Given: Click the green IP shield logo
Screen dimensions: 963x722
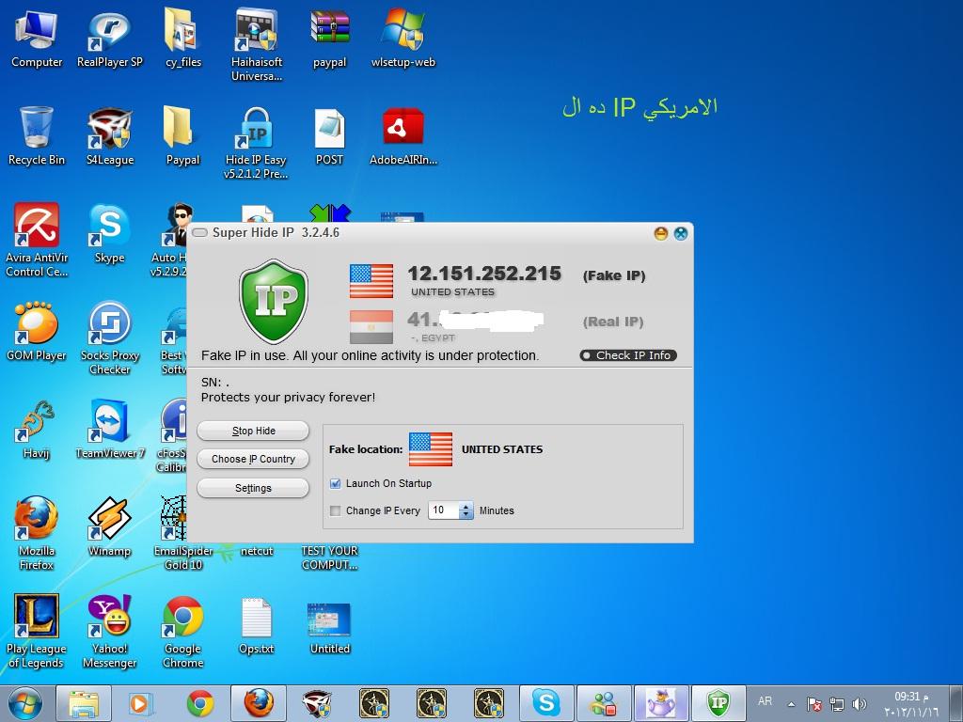Looking at the screenshot, I should [x=274, y=302].
